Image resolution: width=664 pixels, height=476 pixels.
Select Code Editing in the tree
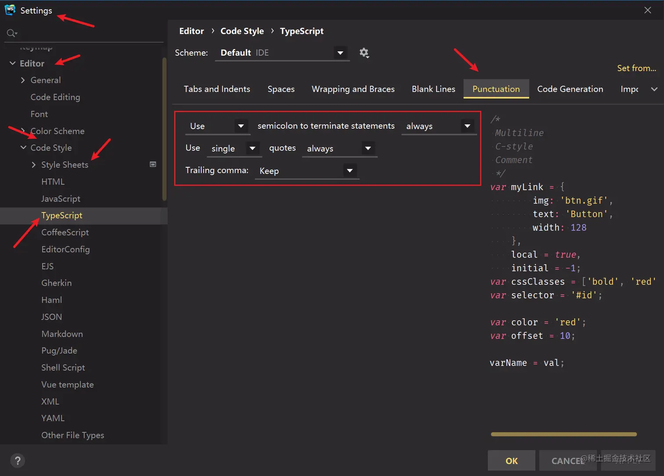55,97
